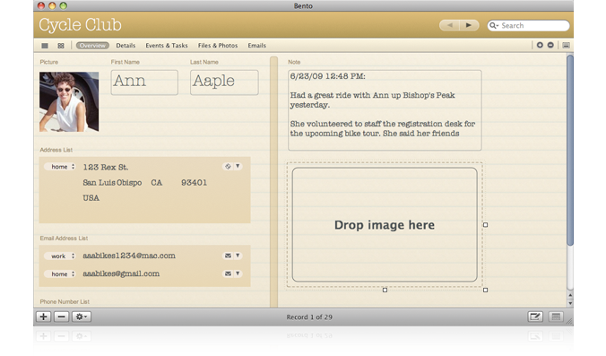Viewport: 606px width, 356px height.
Task: Edit the Last Name field Aaple
Action: 224,82
